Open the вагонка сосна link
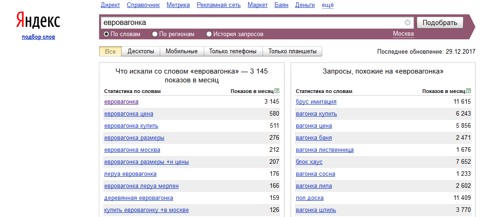The image size is (494, 217). 316,174
